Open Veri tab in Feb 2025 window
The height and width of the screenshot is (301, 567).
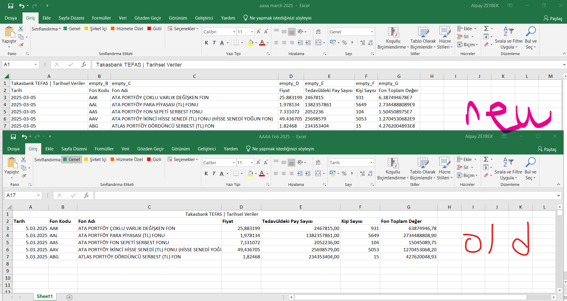(x=125, y=149)
